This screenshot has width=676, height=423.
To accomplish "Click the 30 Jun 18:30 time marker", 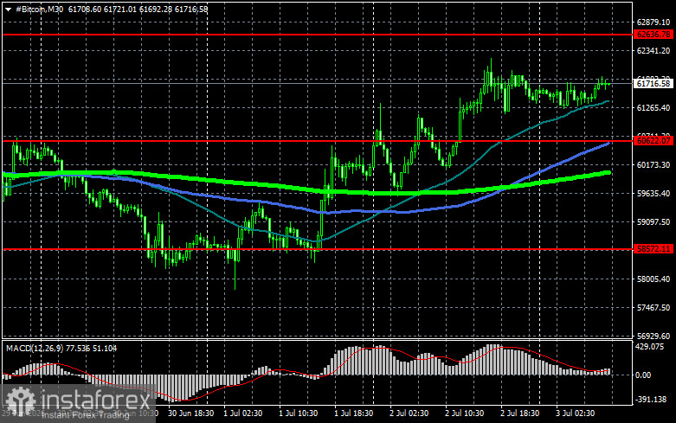I will [190, 413].
